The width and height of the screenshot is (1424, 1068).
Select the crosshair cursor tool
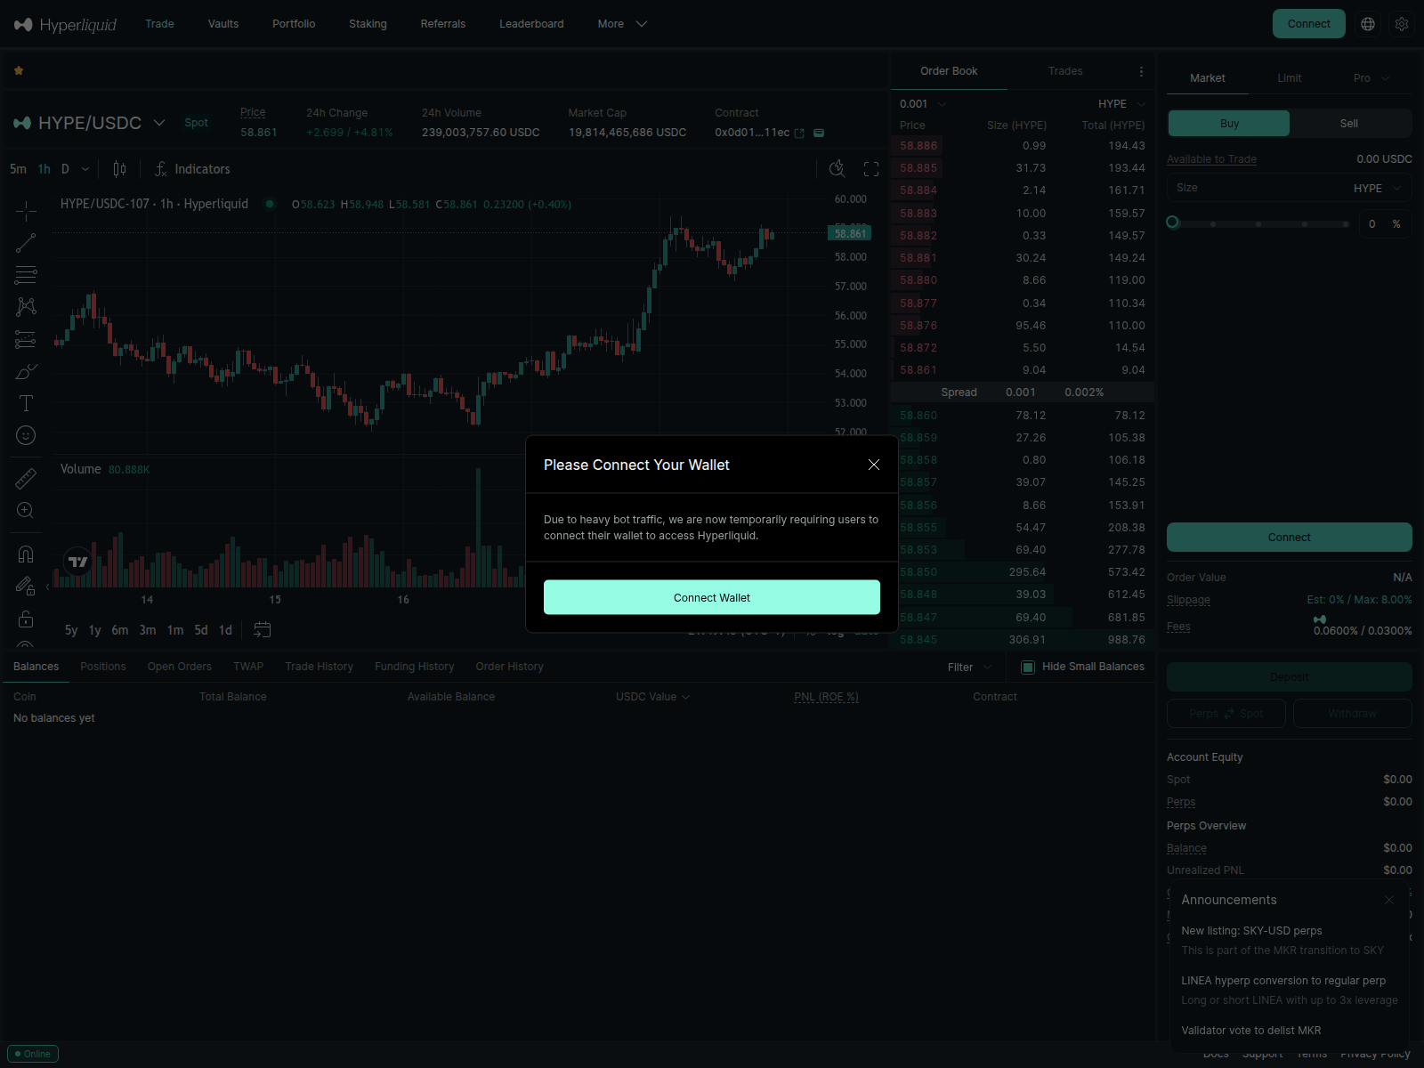point(26,211)
